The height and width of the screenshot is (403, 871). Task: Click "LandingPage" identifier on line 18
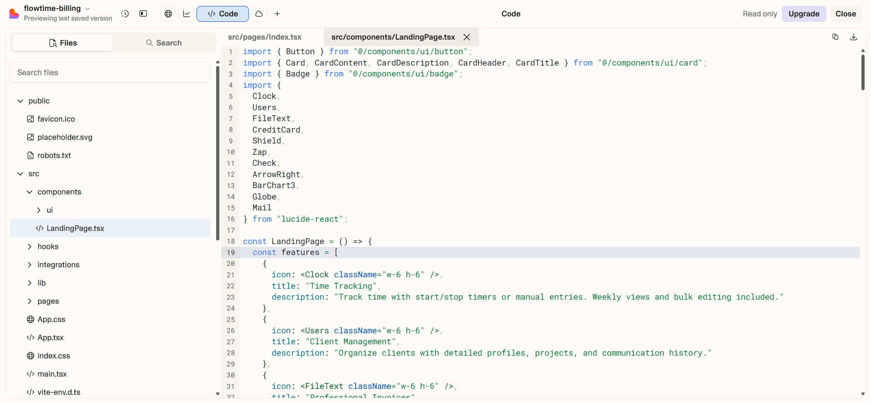298,241
